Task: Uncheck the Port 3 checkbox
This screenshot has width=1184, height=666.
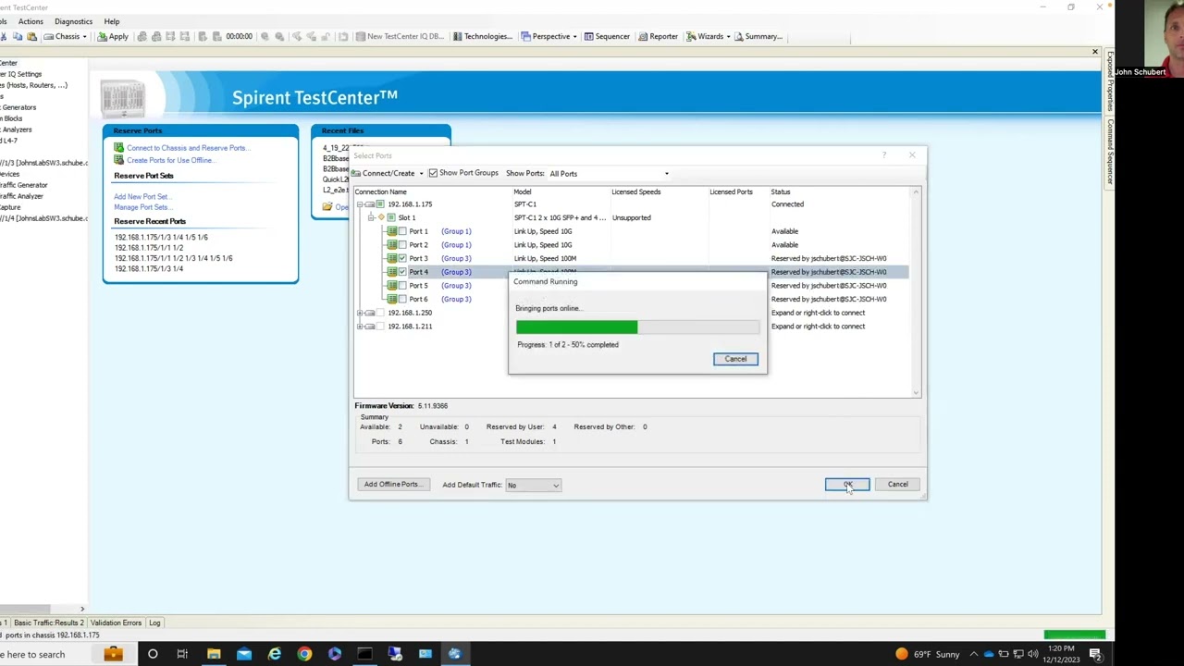Action: coord(402,258)
